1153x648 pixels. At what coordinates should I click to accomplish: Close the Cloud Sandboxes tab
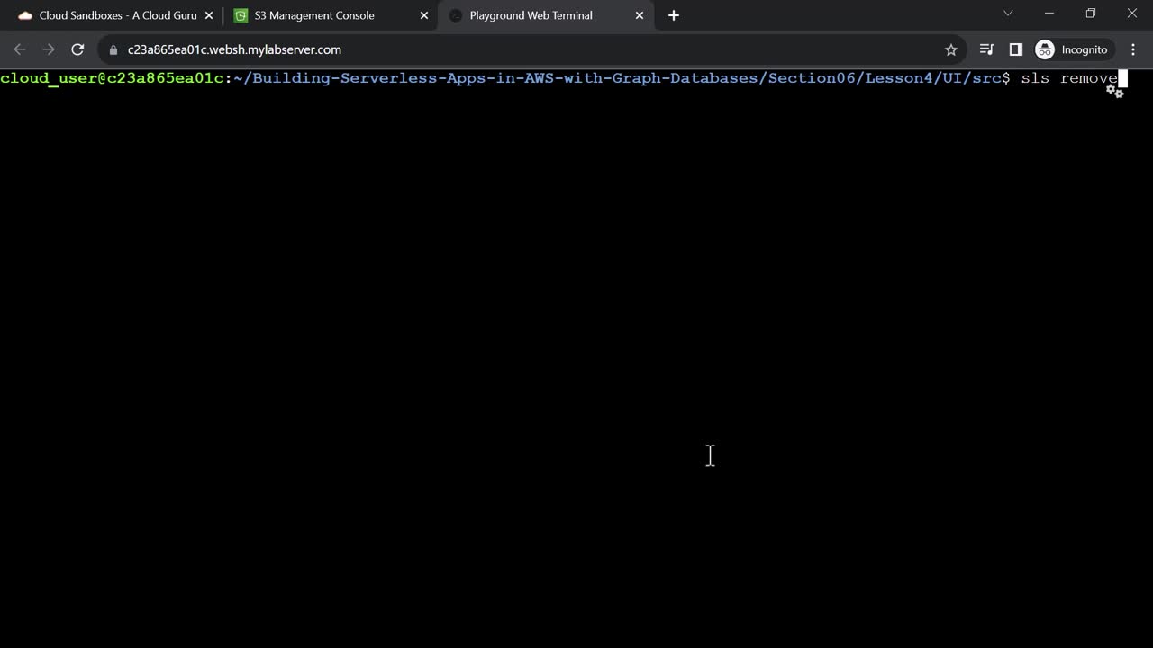pyautogui.click(x=209, y=15)
